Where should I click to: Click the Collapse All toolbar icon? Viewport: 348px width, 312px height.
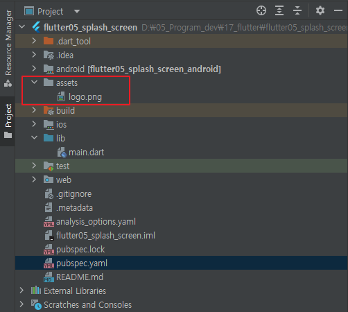(x=297, y=10)
